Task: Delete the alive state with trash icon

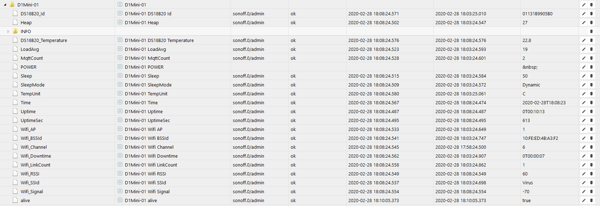Action: (x=591, y=200)
